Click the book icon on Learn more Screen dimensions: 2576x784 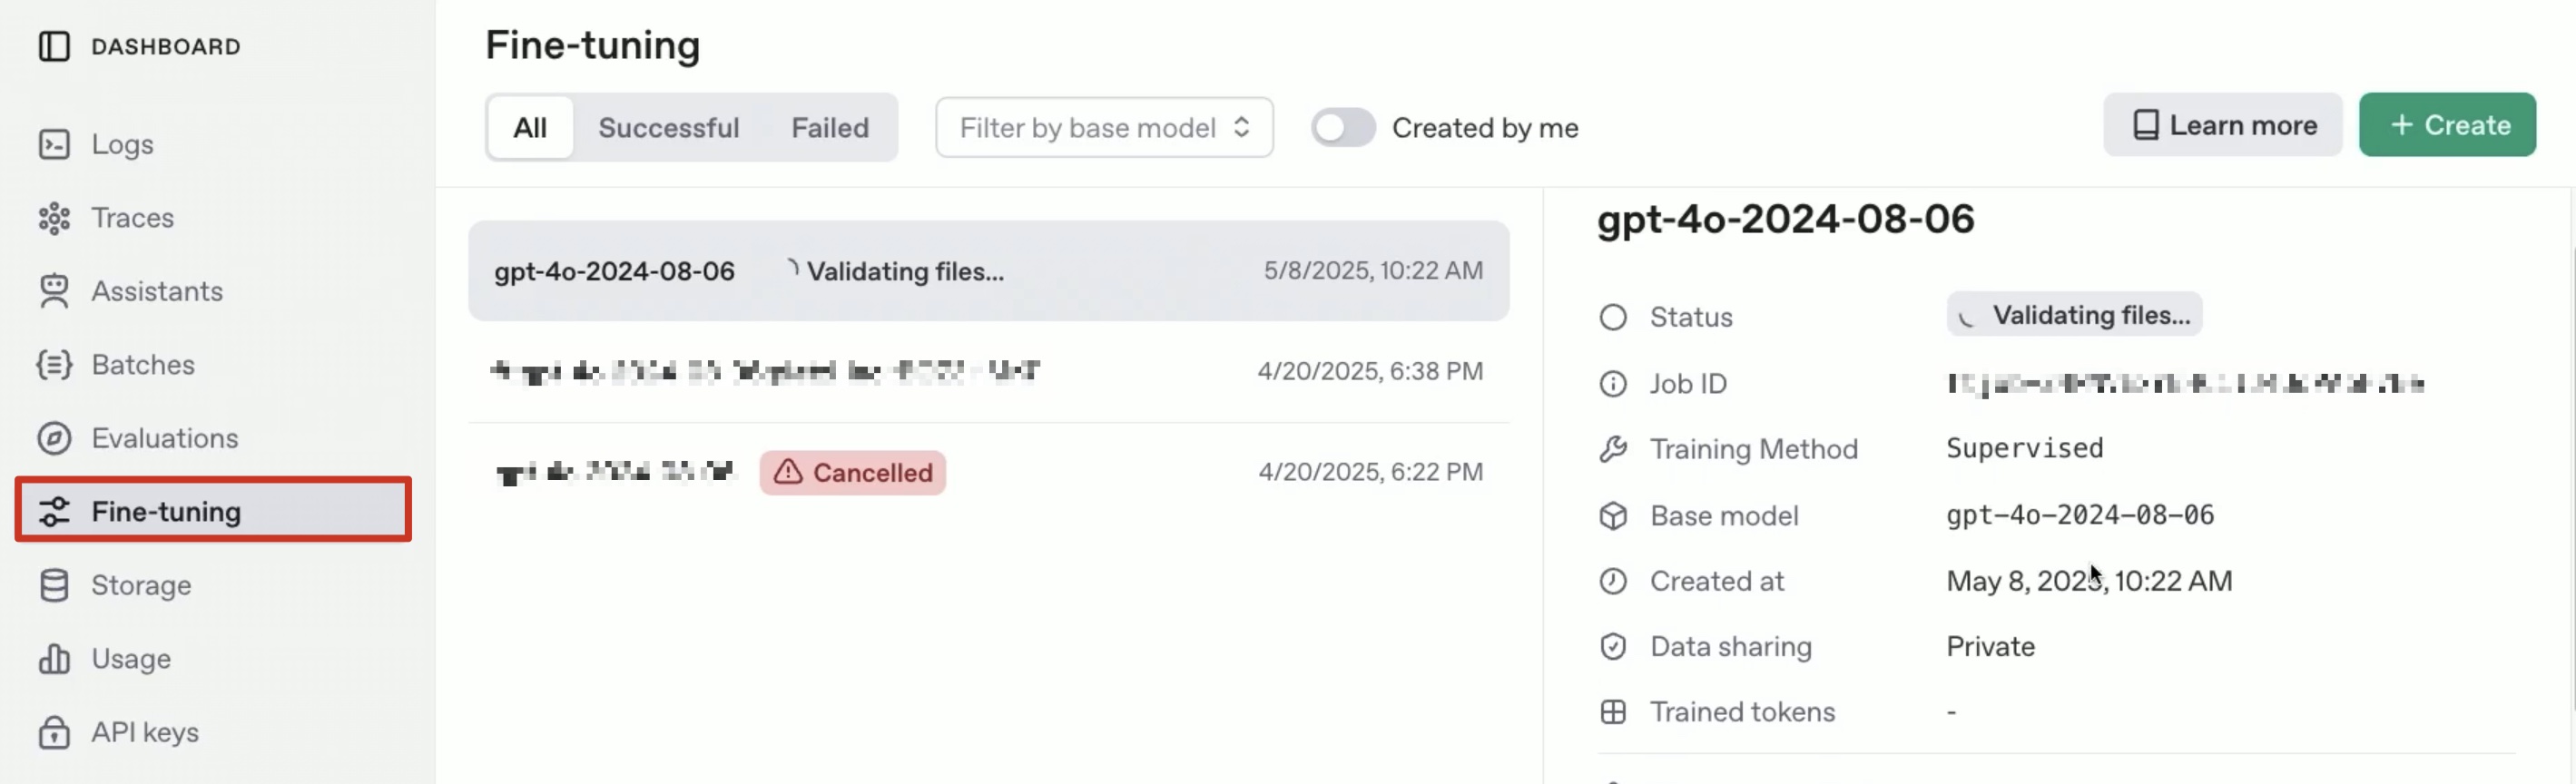coord(2145,125)
